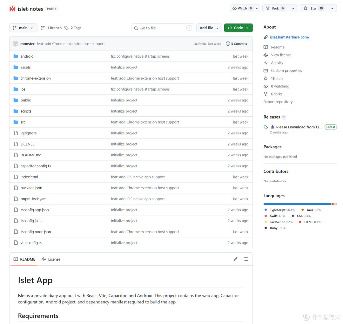Click the Go to file search field

coord(163,28)
